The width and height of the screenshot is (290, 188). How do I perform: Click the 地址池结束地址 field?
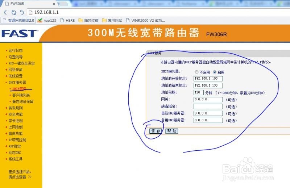pyautogui.click(x=208, y=85)
